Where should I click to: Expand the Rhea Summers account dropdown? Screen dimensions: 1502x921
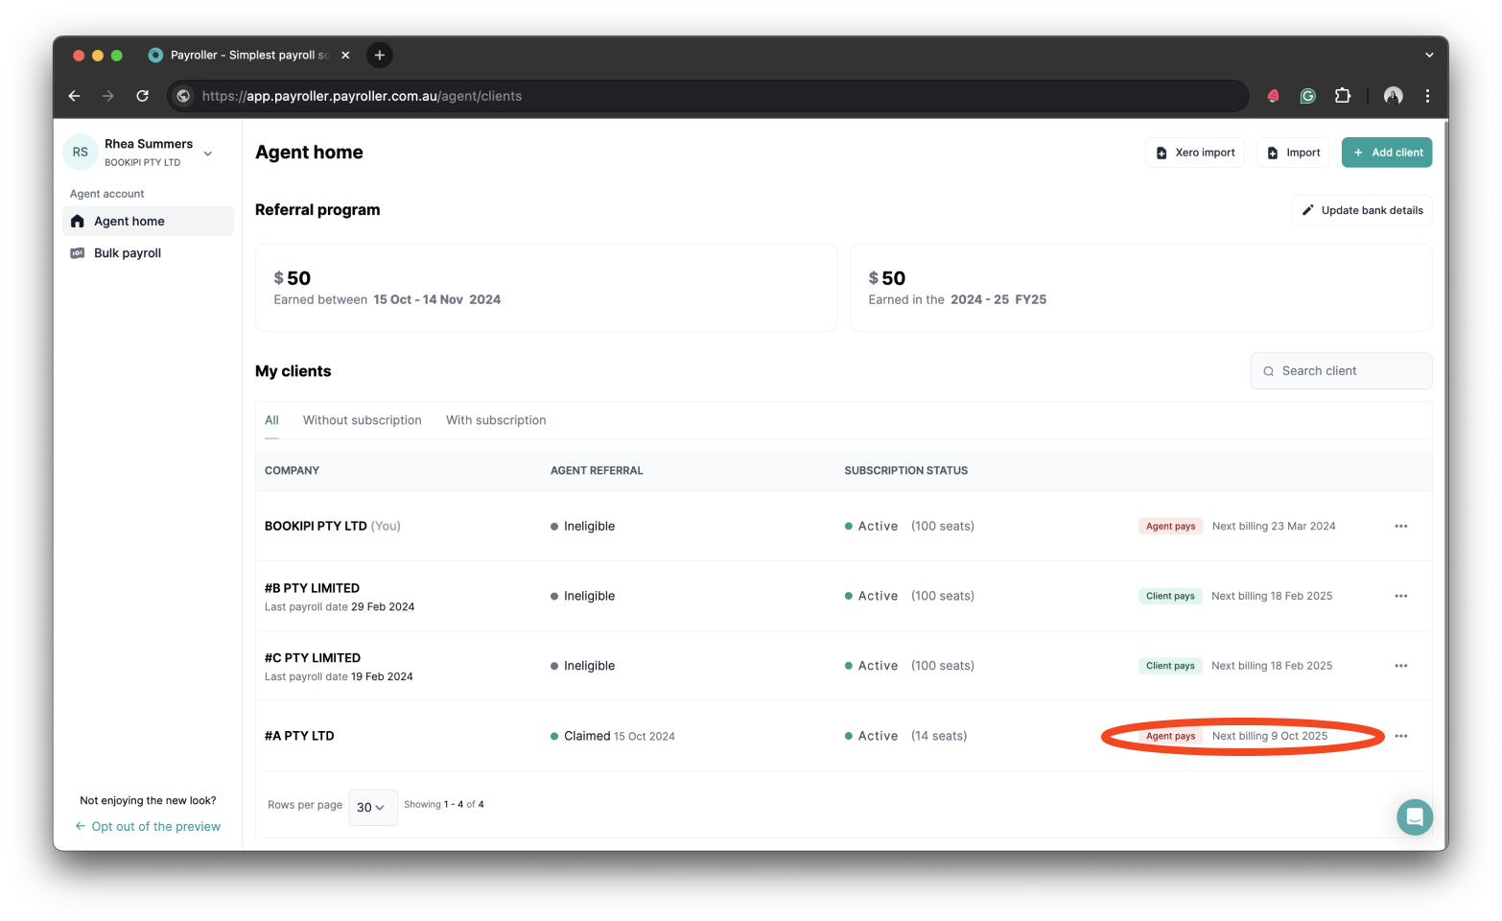pyautogui.click(x=208, y=153)
